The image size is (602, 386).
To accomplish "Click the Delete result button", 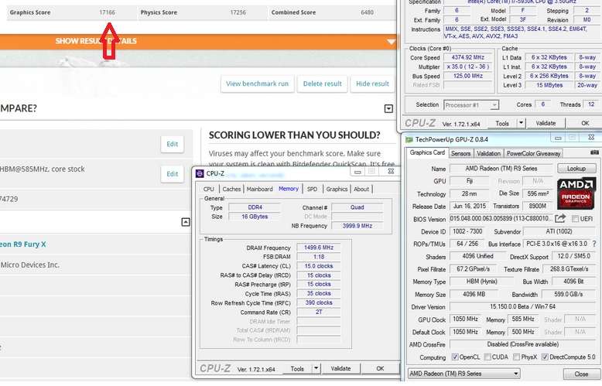I will (322, 84).
